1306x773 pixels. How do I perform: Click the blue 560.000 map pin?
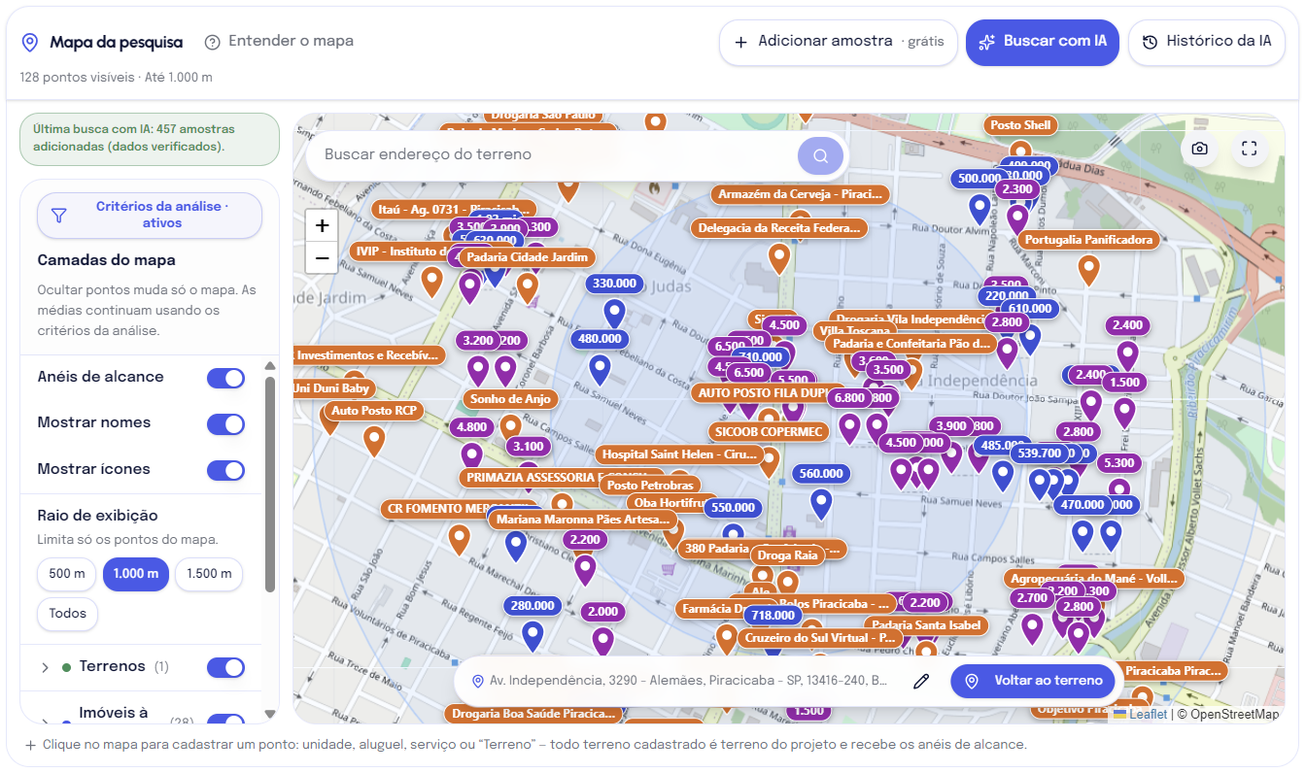click(822, 503)
